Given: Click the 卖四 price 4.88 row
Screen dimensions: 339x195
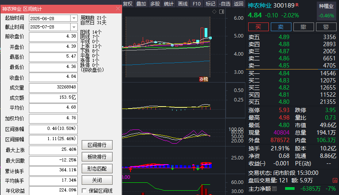Looking at the screenshot, I should tap(292, 44).
